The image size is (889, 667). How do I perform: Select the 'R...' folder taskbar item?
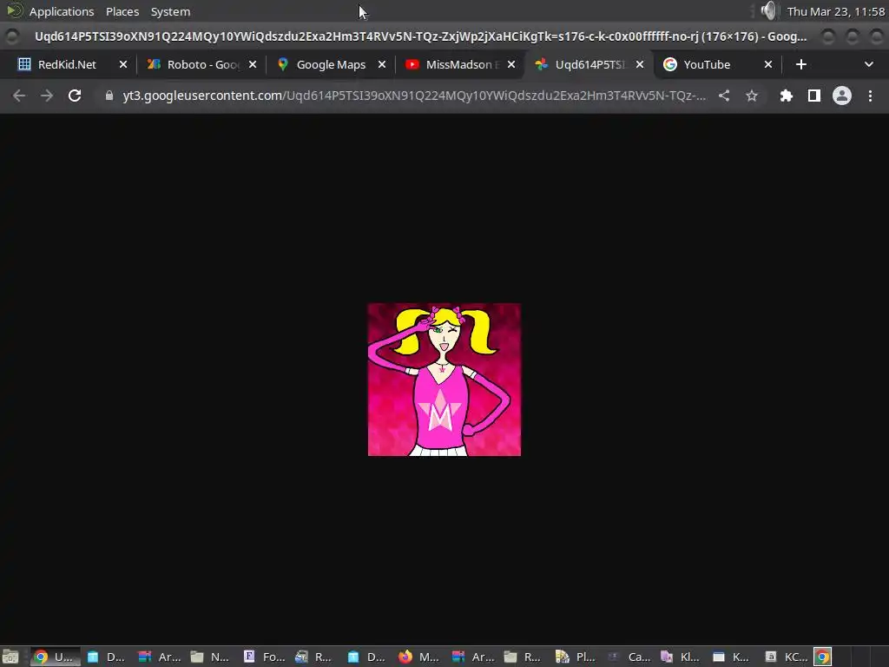pyautogui.click(x=524, y=657)
